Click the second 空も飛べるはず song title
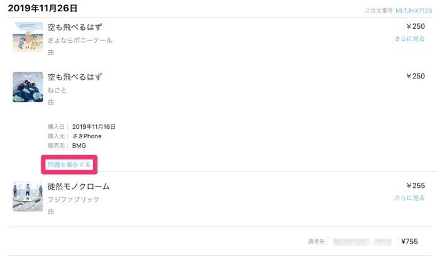This screenshot has width=440, height=260. click(75, 77)
